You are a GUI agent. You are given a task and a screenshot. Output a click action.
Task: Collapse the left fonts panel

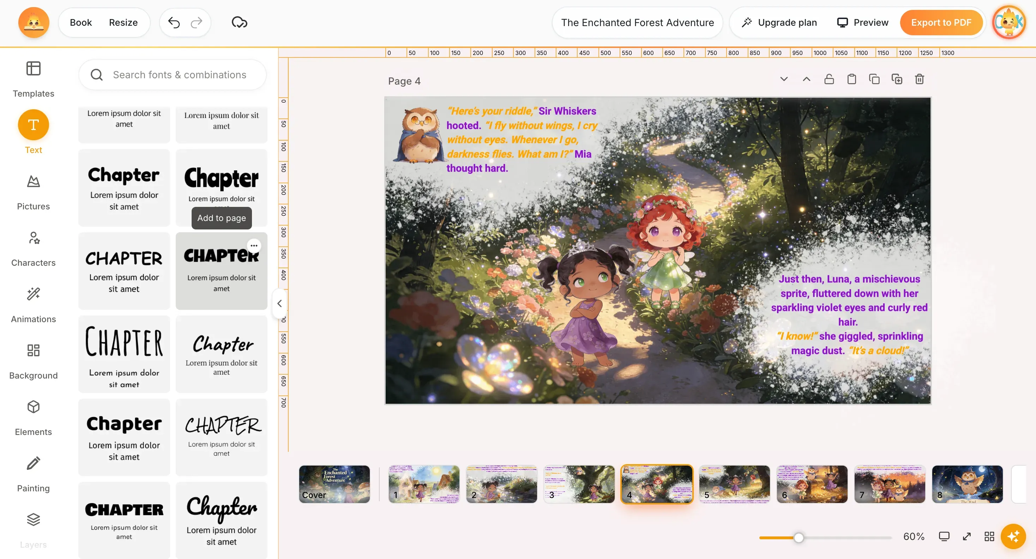[279, 303]
